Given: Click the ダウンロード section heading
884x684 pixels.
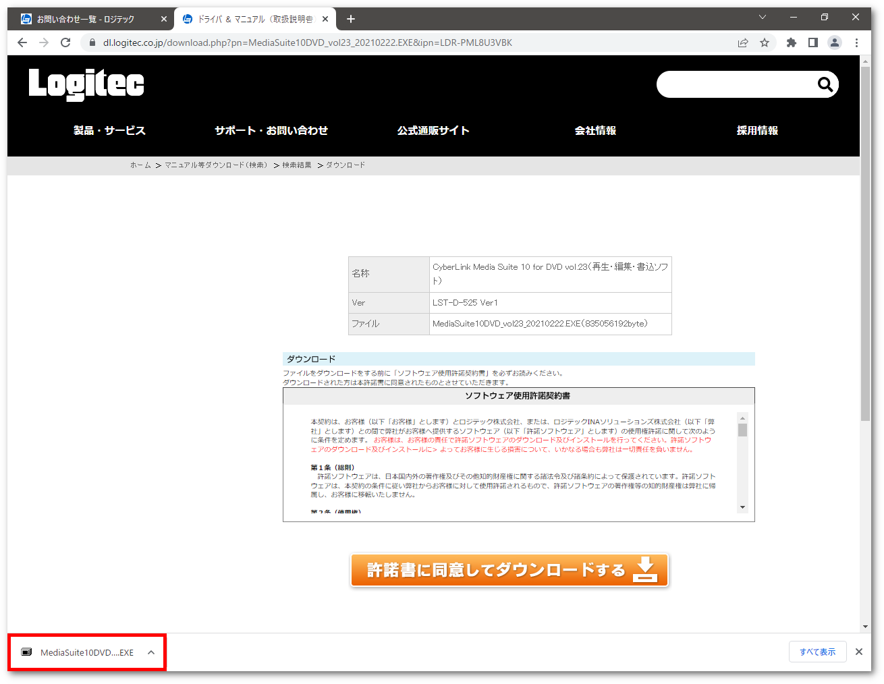Looking at the screenshot, I should click(x=311, y=359).
